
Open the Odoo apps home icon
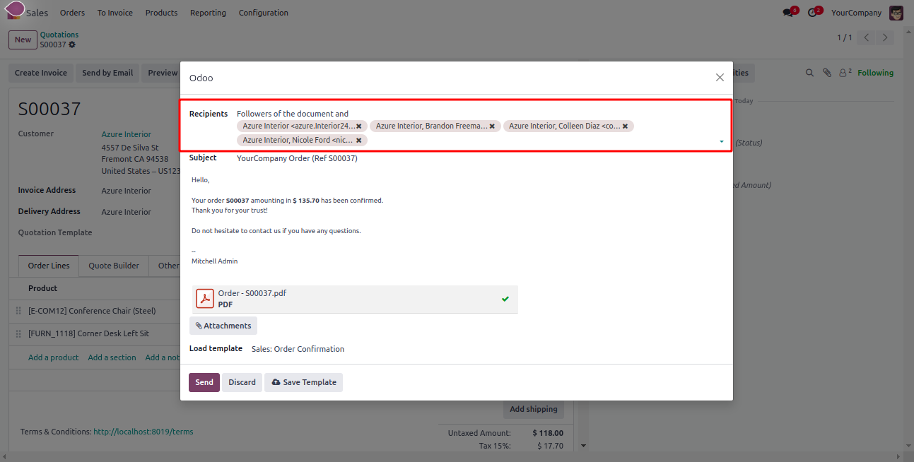[x=14, y=12]
